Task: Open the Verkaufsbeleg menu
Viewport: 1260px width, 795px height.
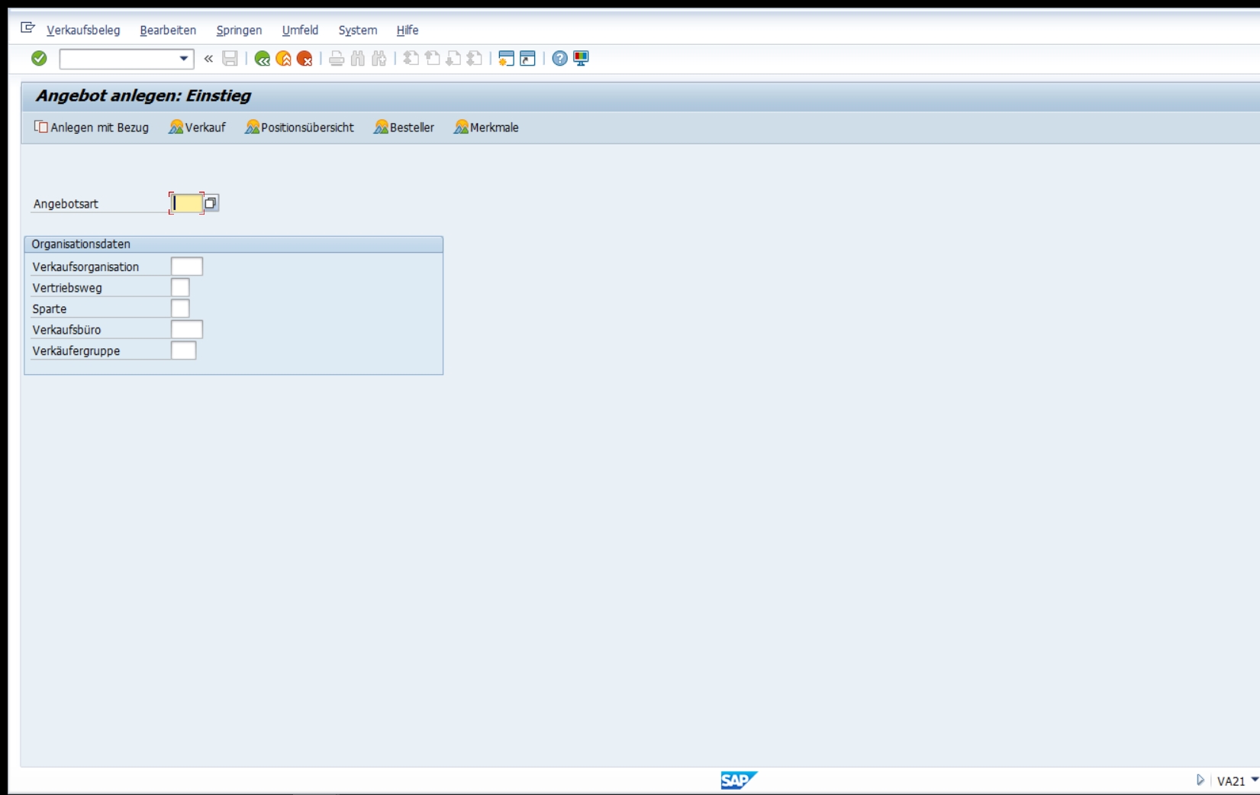Action: (x=83, y=31)
